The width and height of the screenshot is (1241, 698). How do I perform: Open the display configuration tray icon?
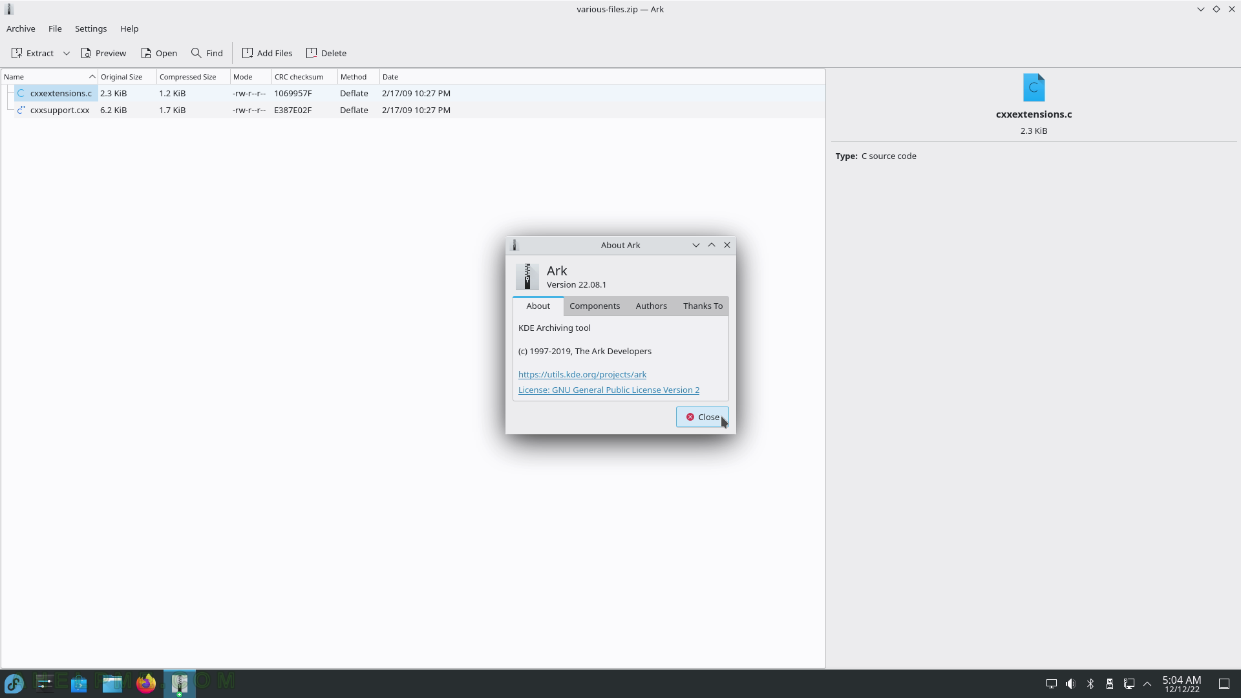1052,684
